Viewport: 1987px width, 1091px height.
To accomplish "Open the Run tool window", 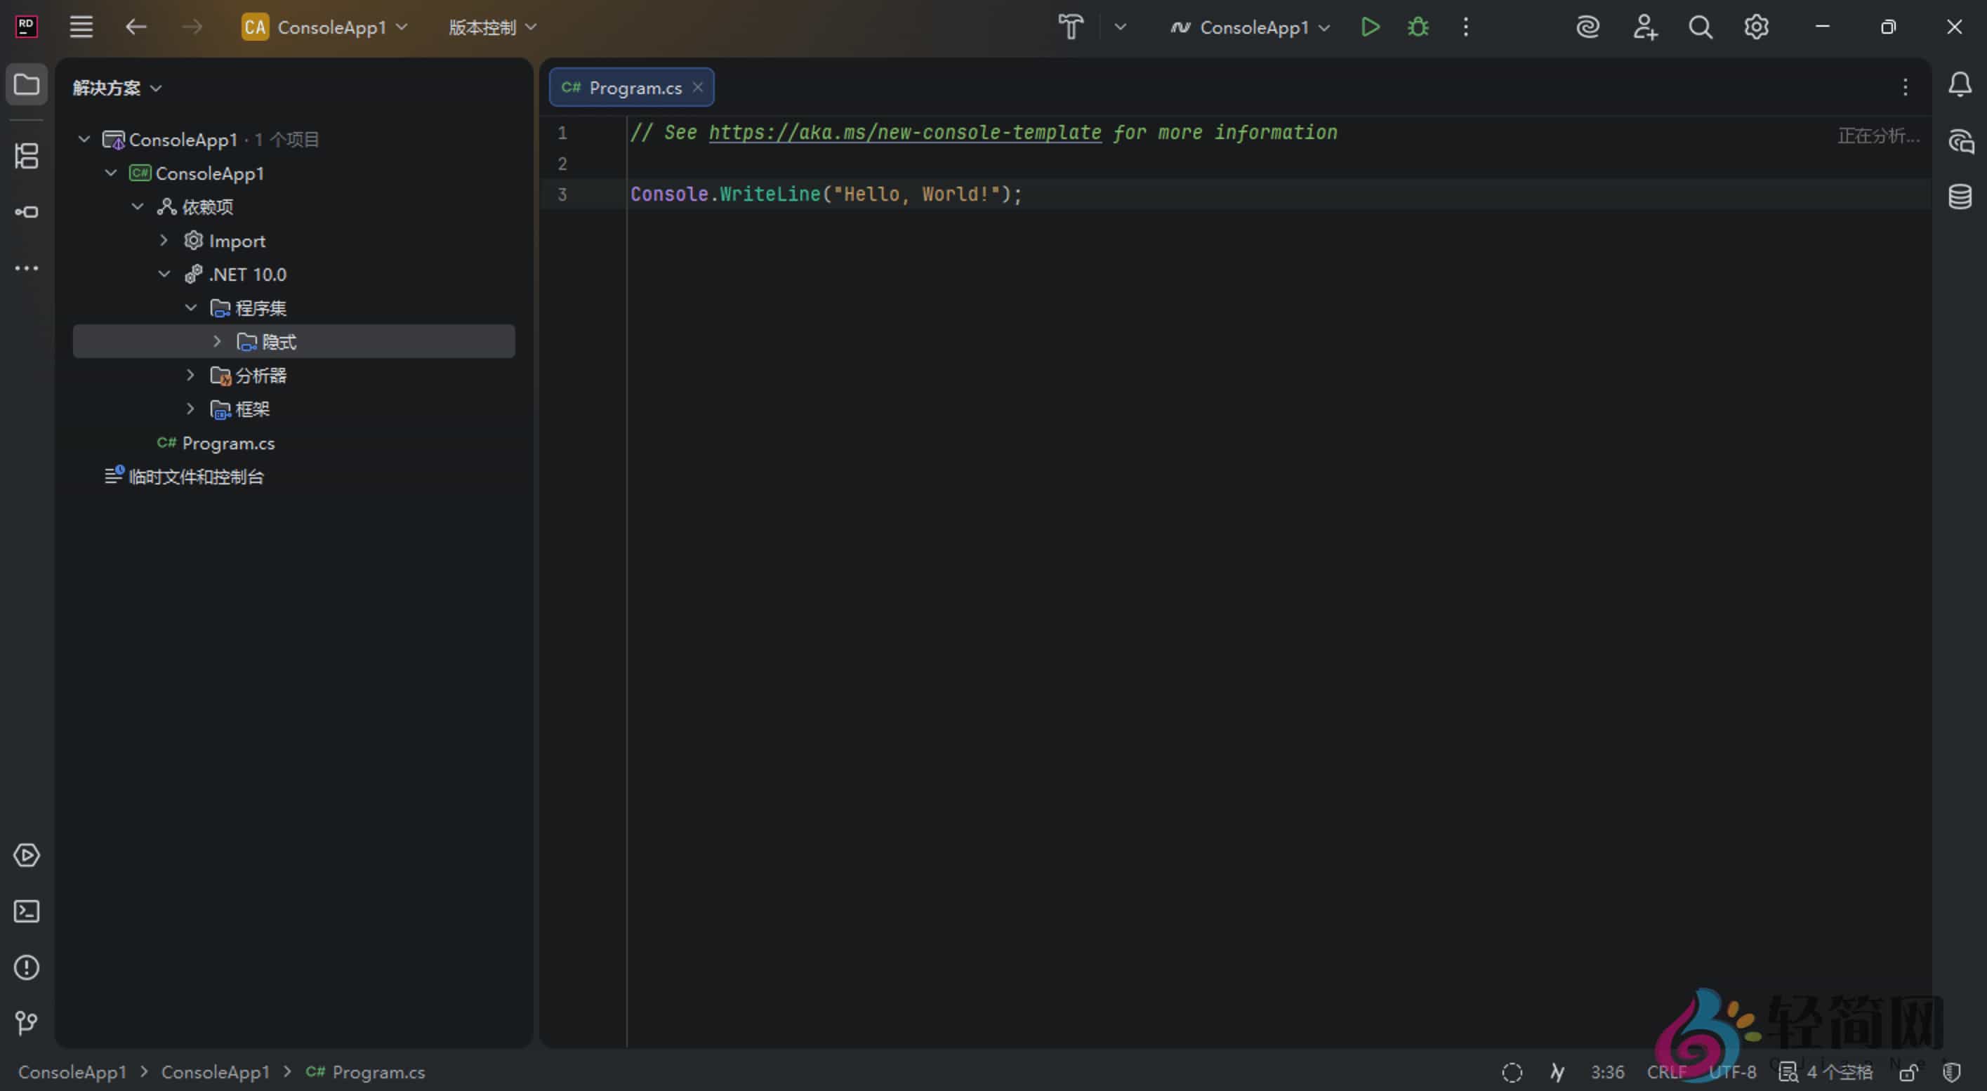I will (27, 855).
